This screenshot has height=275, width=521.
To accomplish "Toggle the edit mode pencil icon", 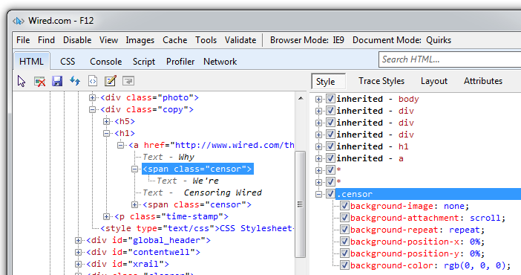I will [x=111, y=81].
